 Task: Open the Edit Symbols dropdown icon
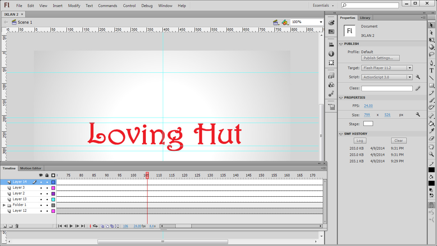point(285,22)
